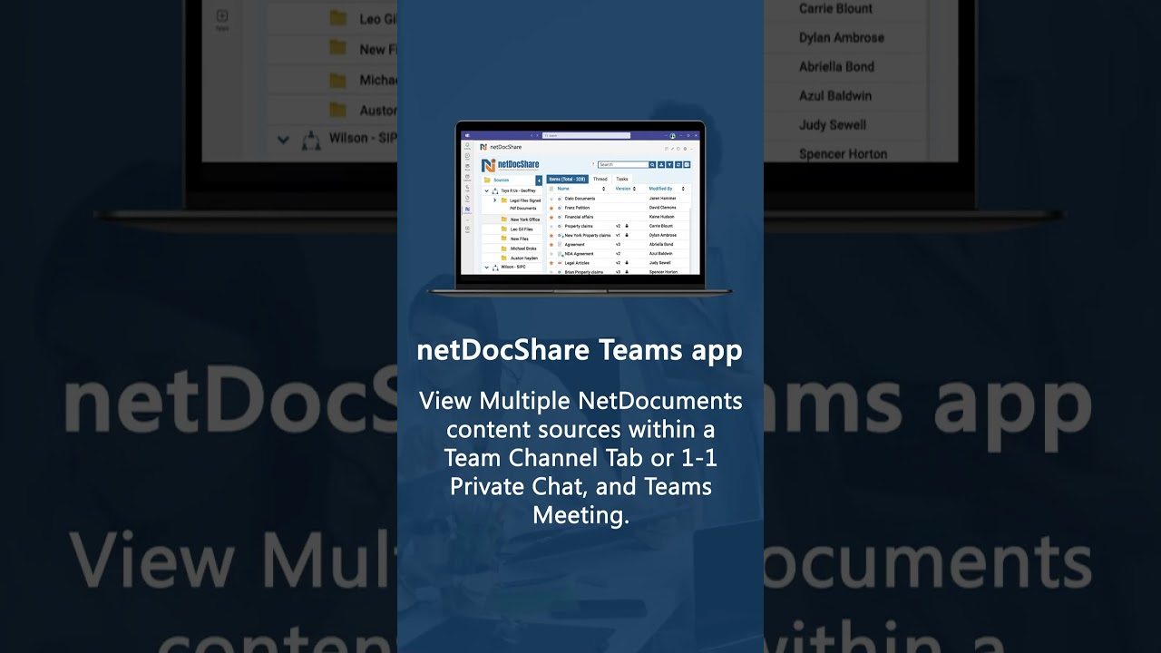Image resolution: width=1161 pixels, height=653 pixels.
Task: Open Teams icon in left rail
Action: 467,167
